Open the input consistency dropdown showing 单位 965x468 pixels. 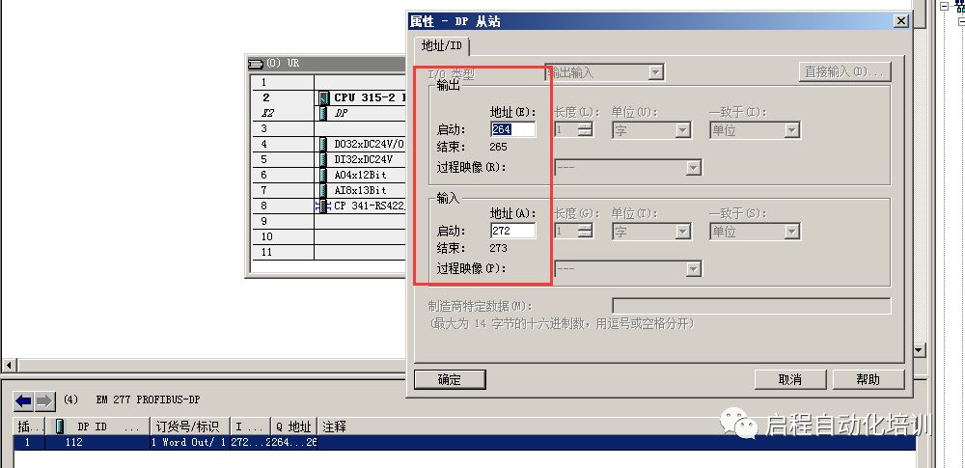point(792,232)
